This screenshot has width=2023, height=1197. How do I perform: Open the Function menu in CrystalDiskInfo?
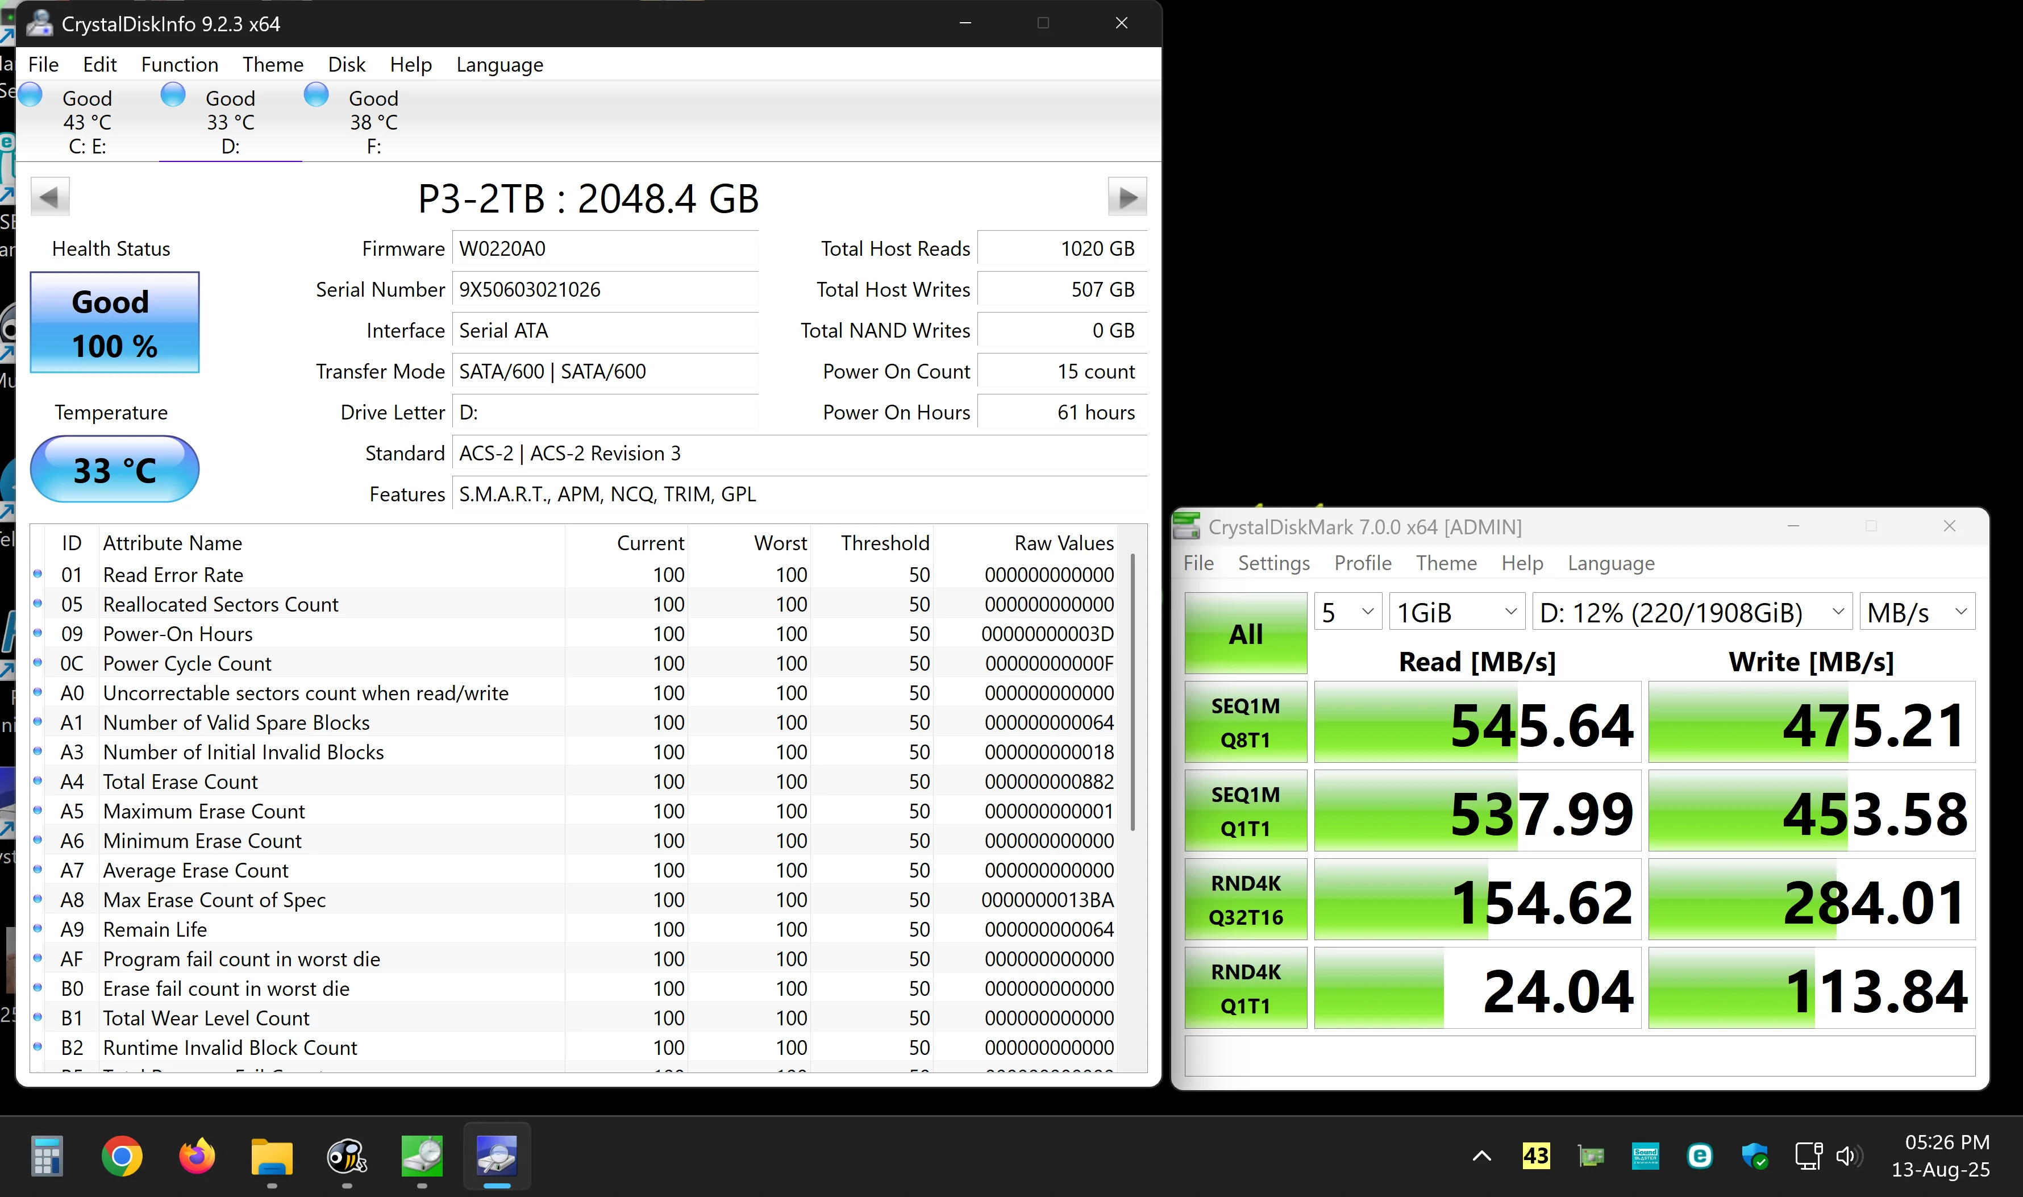180,65
